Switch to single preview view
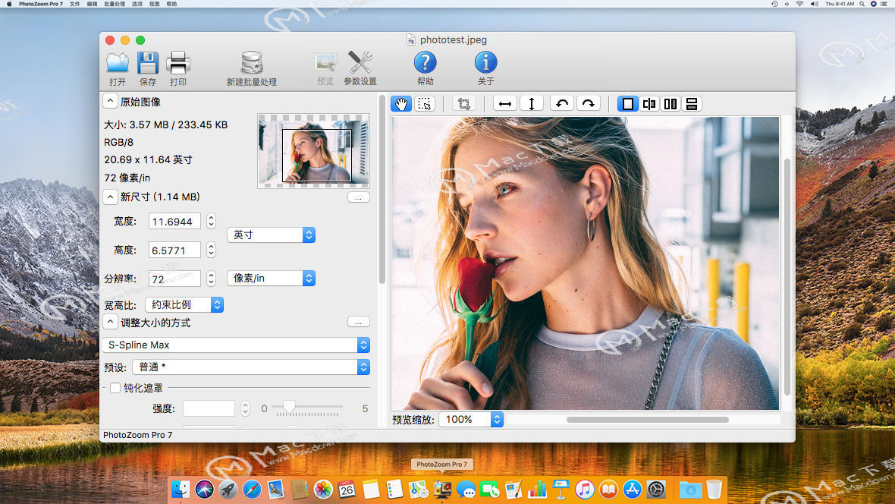The image size is (895, 504). click(x=628, y=104)
